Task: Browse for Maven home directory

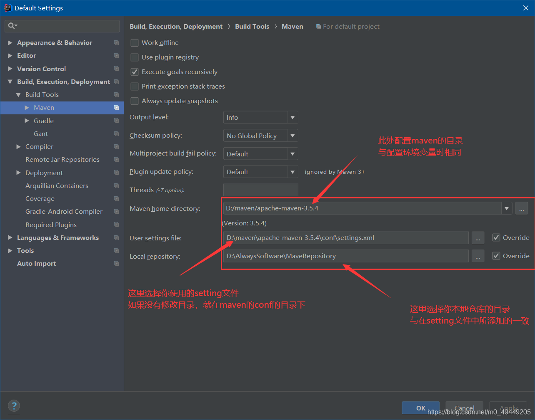Action: pyautogui.click(x=522, y=208)
